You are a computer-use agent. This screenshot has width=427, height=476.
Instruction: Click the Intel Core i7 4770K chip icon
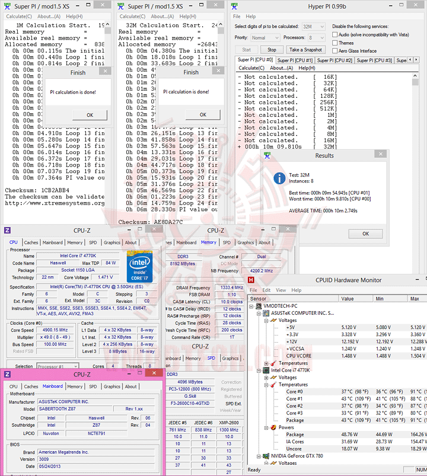[266, 370]
